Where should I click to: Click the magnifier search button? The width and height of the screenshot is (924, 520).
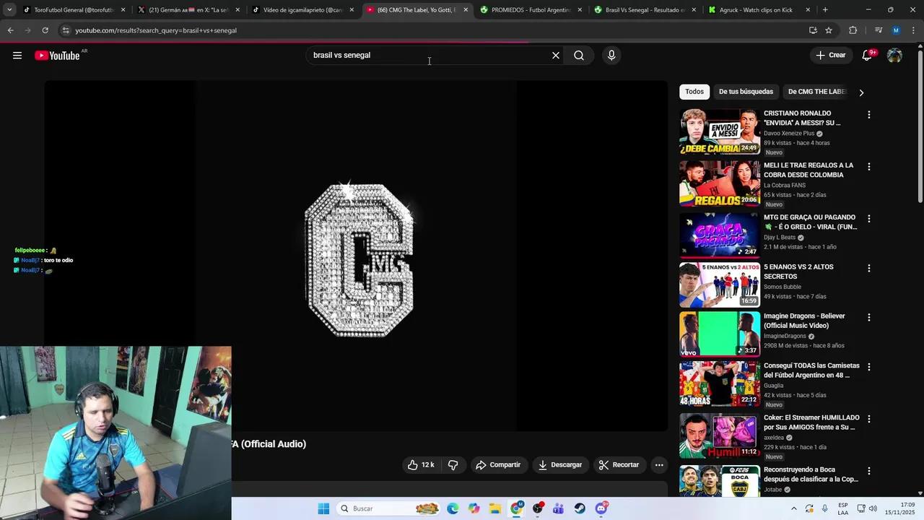pos(579,56)
